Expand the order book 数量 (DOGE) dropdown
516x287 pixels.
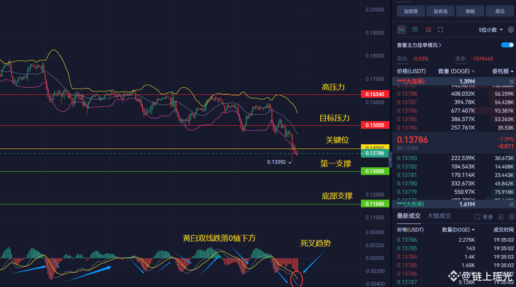[x=456, y=71]
